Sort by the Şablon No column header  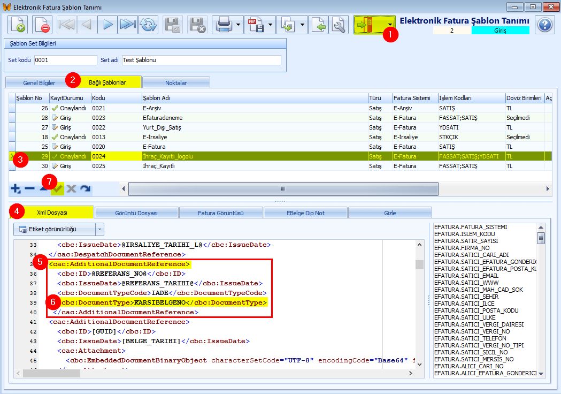32,98
